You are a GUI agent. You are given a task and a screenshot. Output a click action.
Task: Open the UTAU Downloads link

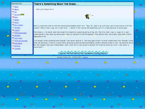coord(20,33)
